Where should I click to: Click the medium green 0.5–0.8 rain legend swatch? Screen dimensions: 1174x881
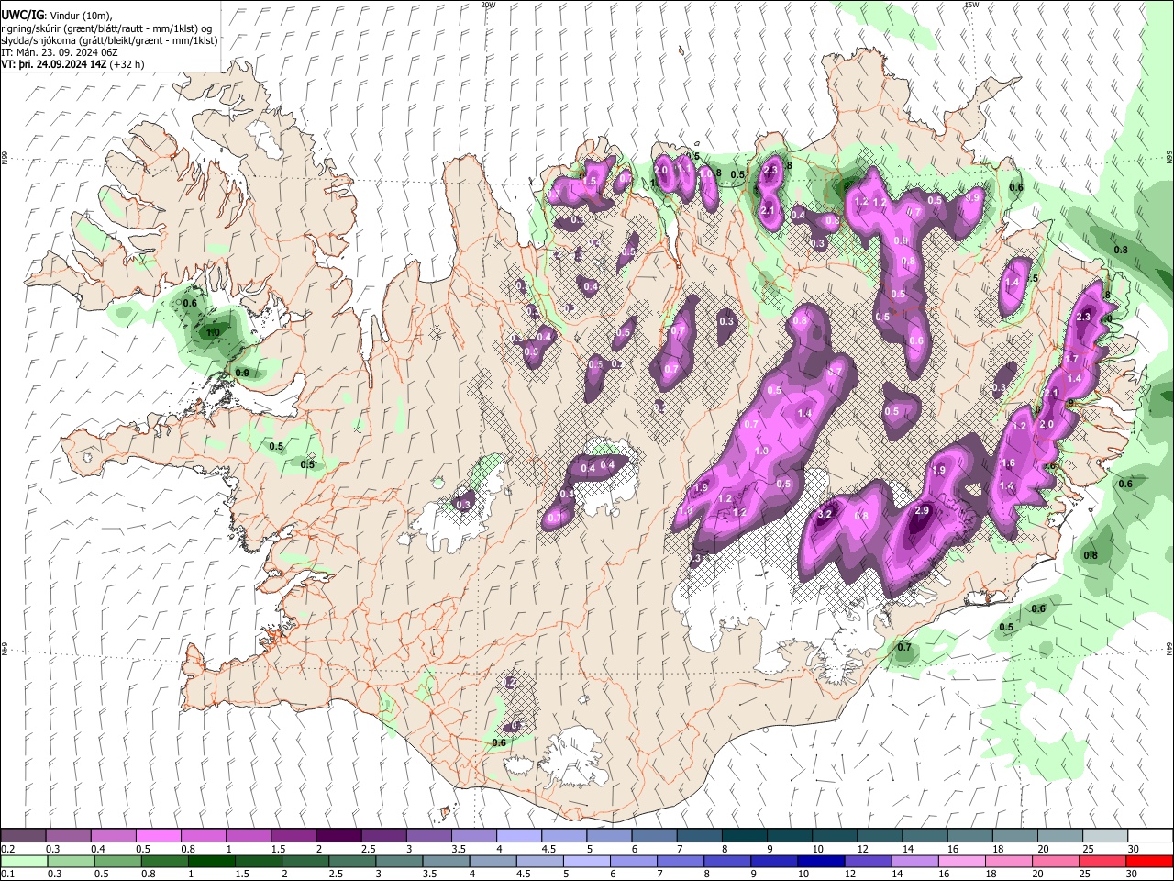coord(117,861)
